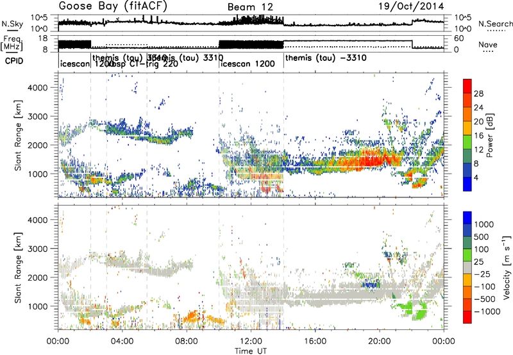Click the "Freq. [MHz]" axis label

(x=12, y=44)
